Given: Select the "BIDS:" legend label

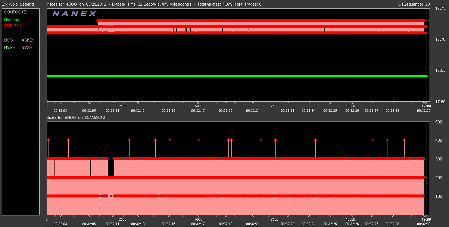Looking at the screenshot, I should point(9,40).
